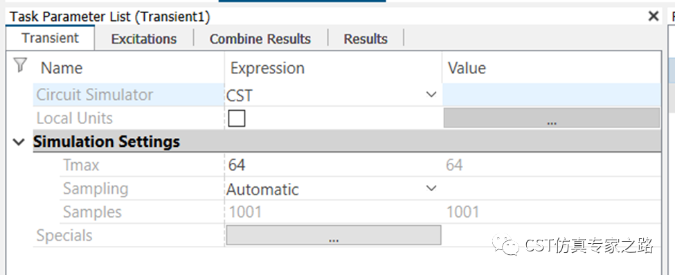Open the Circuit Simulator dropdown

pyautogui.click(x=431, y=94)
